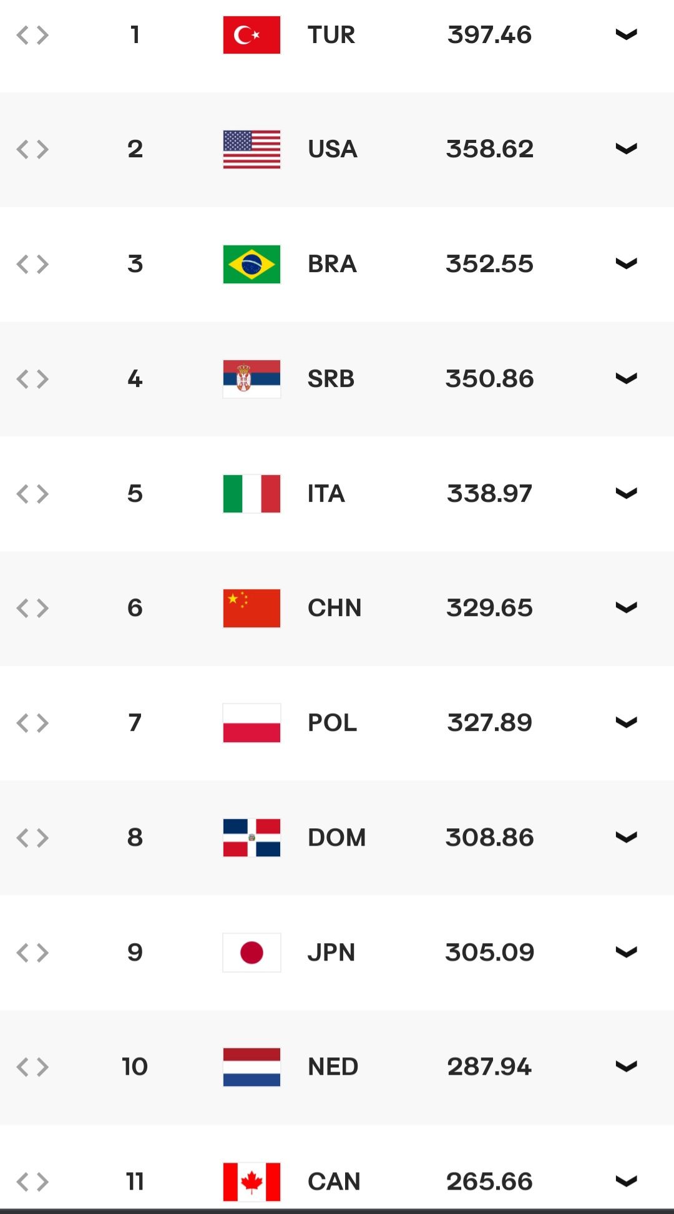Expand the TUR row details chevron
This screenshot has width=674, height=1214.
[x=626, y=34]
